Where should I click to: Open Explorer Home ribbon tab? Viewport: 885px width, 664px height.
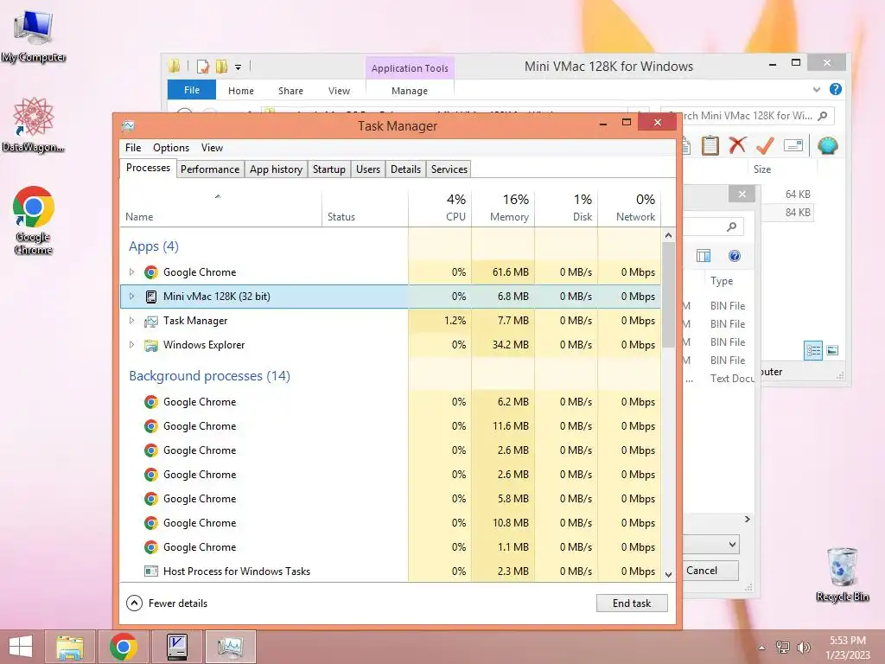point(241,90)
